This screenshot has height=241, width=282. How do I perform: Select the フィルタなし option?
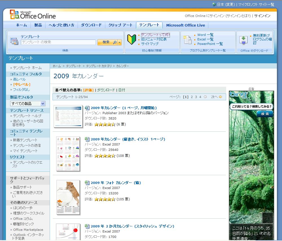point(21,90)
